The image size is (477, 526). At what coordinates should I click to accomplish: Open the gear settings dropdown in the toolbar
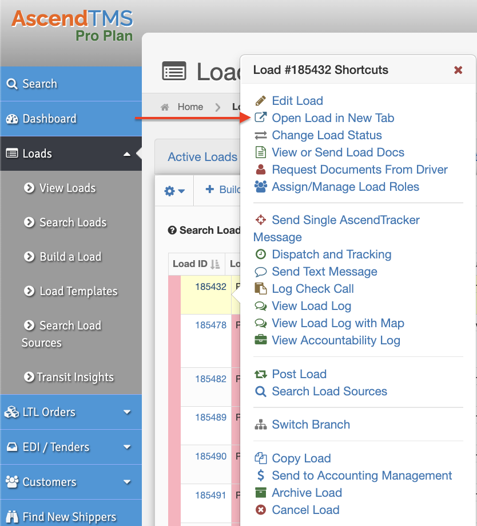[174, 191]
